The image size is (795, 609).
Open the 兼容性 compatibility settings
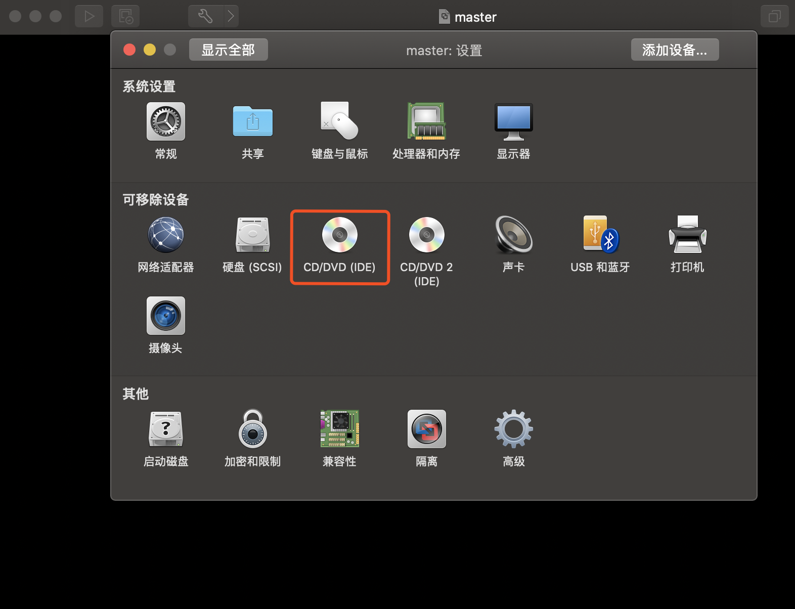(x=339, y=428)
